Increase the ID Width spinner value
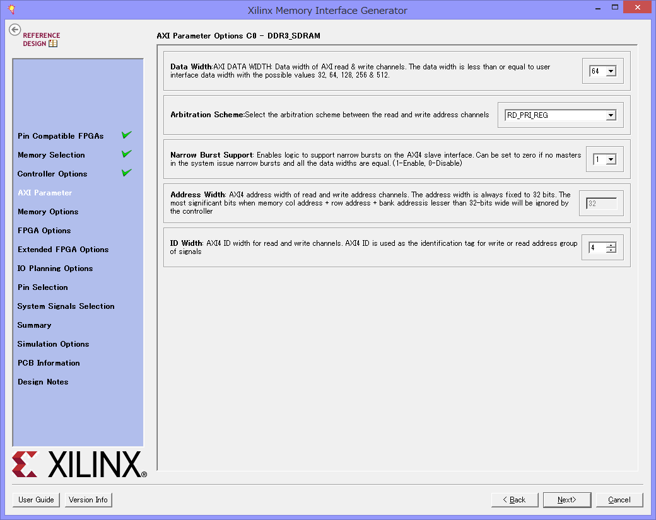656x520 pixels. 610,245
